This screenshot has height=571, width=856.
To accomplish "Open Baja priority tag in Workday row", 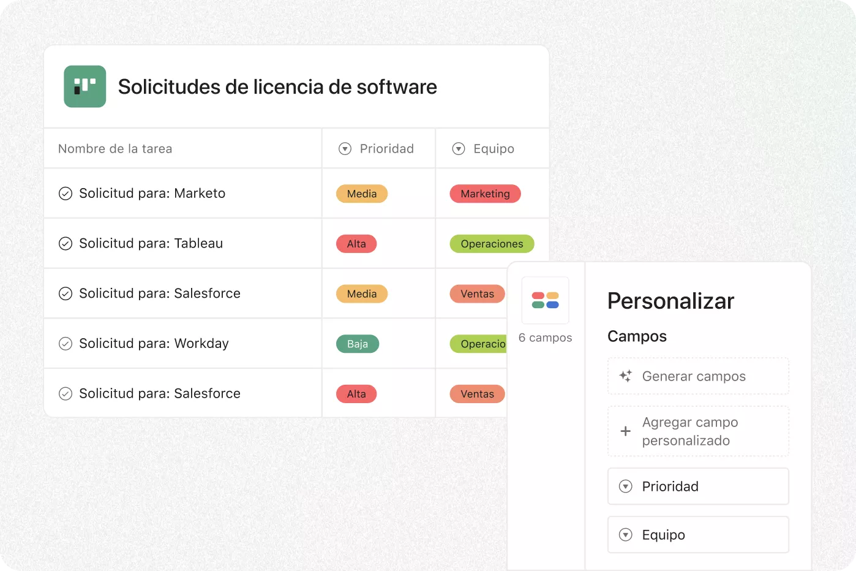I will point(358,344).
